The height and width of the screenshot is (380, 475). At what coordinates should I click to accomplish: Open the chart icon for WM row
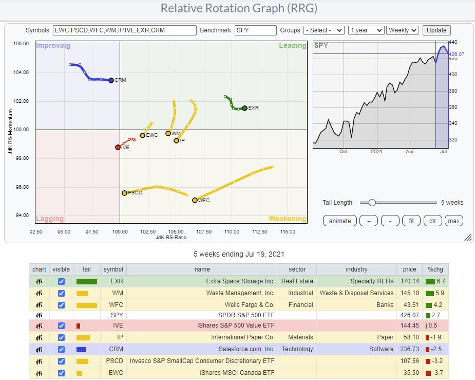tap(39, 293)
